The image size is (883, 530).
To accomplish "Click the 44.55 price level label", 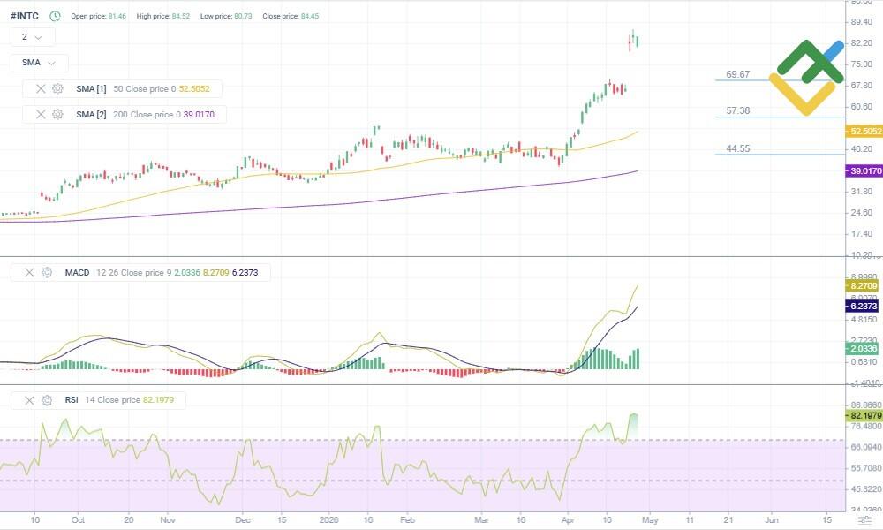I will click(x=737, y=148).
